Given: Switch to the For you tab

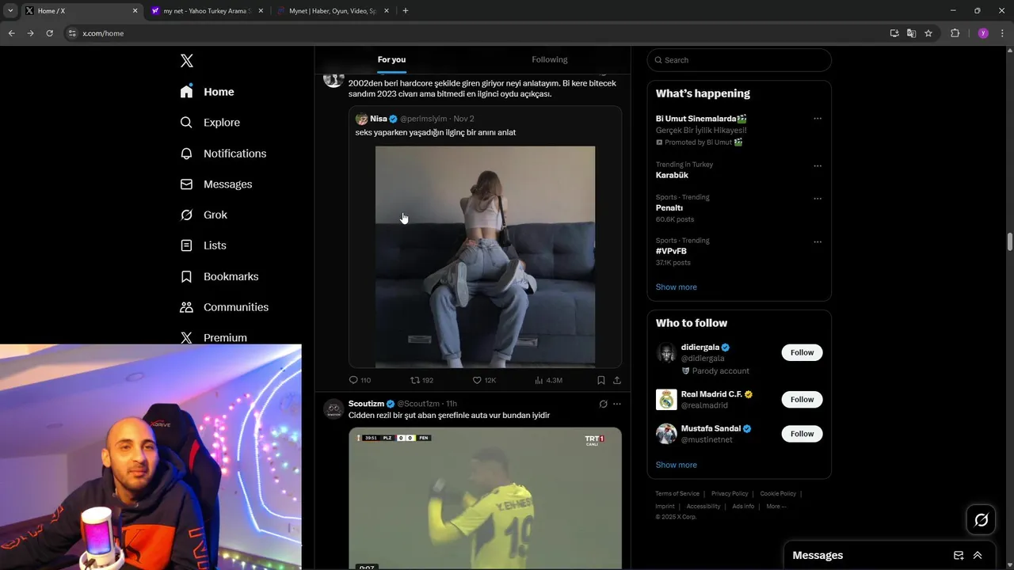Looking at the screenshot, I should pyautogui.click(x=391, y=59).
